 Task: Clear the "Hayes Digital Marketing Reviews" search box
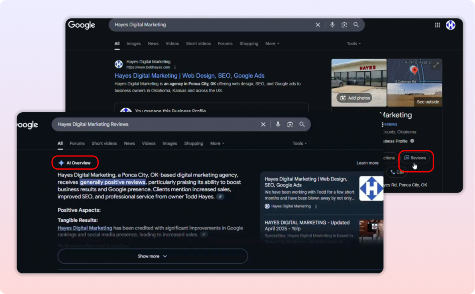coord(263,125)
